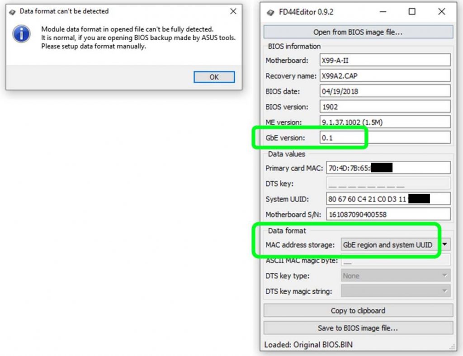Click Open from BIOS image file
Image resolution: width=463 pixels, height=356 pixels.
[x=358, y=32]
